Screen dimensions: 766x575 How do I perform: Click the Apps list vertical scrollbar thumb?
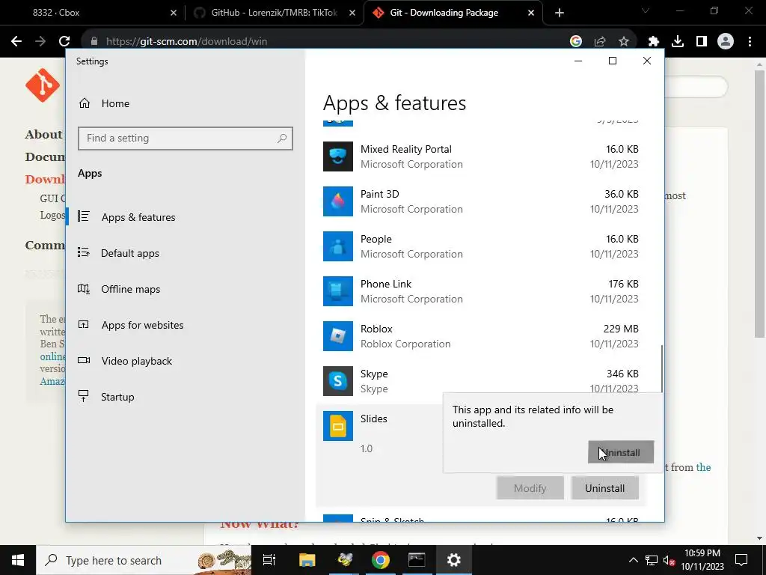click(x=662, y=368)
